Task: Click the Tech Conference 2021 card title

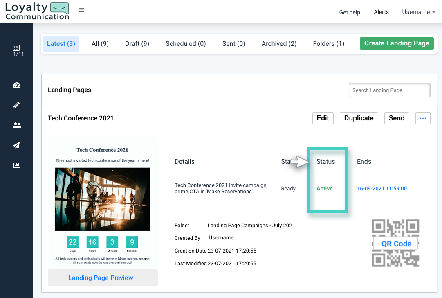Action: pyautogui.click(x=81, y=118)
